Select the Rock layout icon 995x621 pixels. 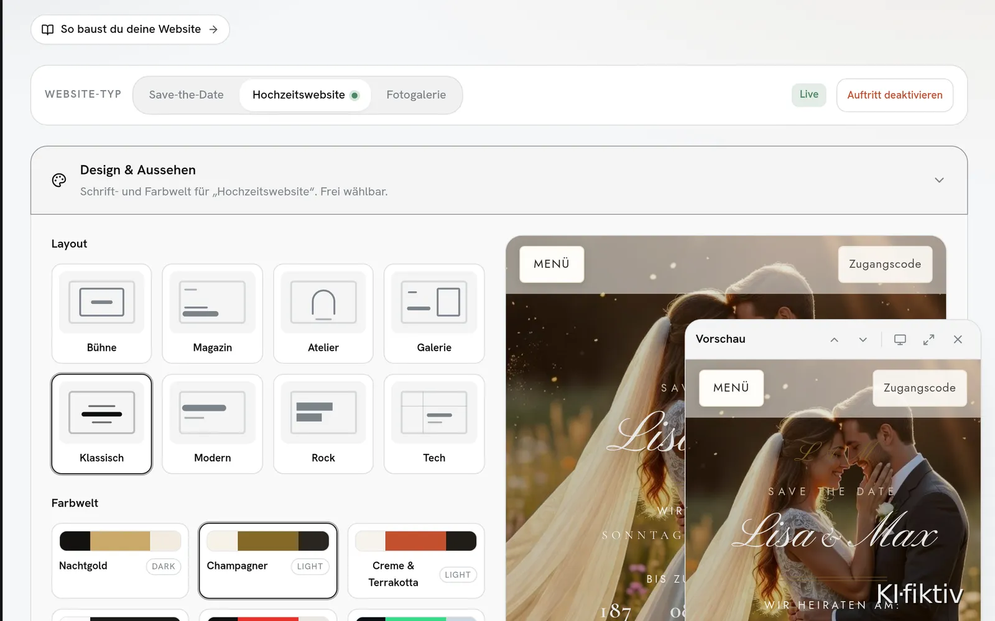tap(323, 412)
